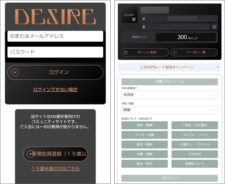The image size is (225, 184).
Task: Select the 詳細プロフィール section header
Action: pos(169,82)
